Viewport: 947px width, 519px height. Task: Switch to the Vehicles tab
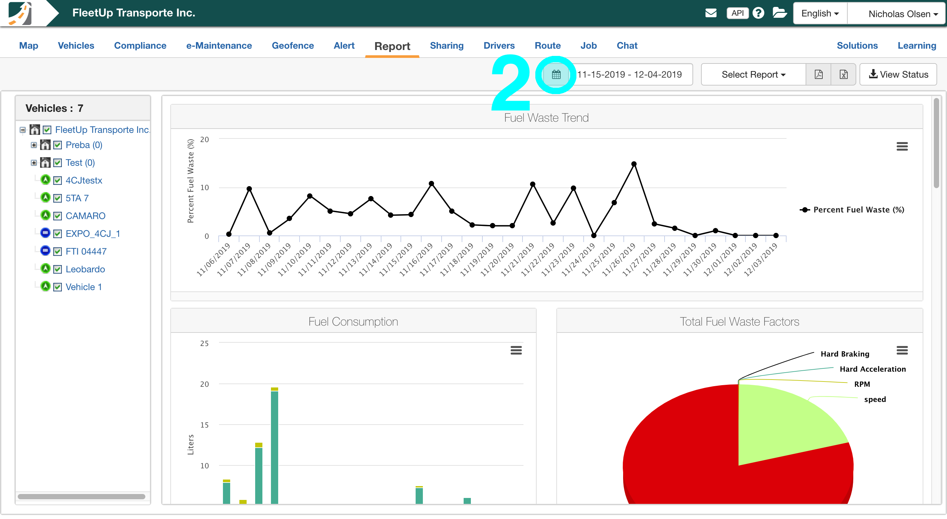[76, 46]
